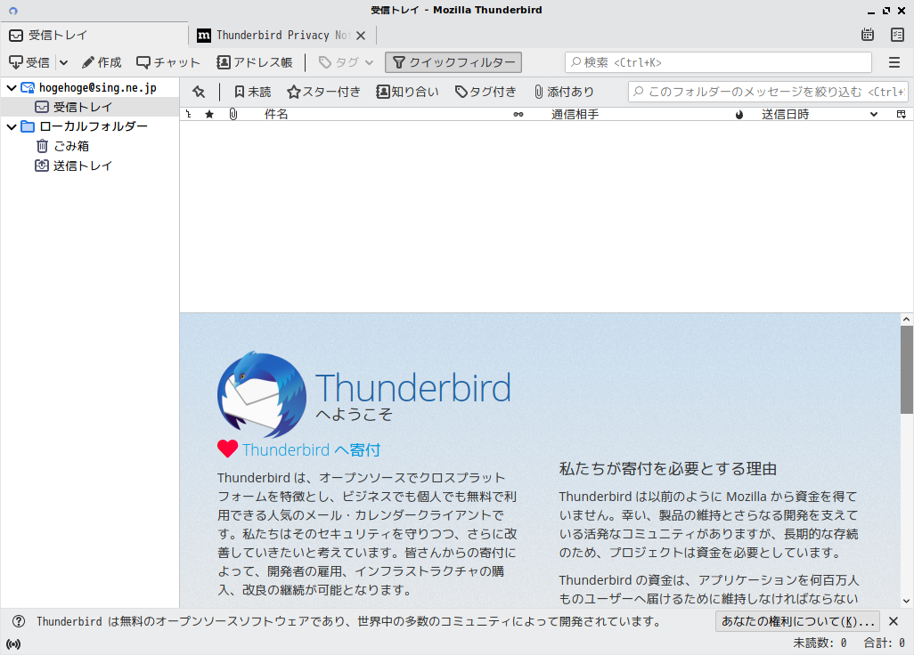The image size is (914, 655).
Task: Open the tasks tab icon
Action: click(898, 35)
